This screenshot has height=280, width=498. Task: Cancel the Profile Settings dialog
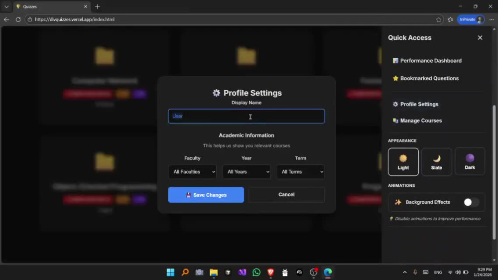[x=286, y=194]
